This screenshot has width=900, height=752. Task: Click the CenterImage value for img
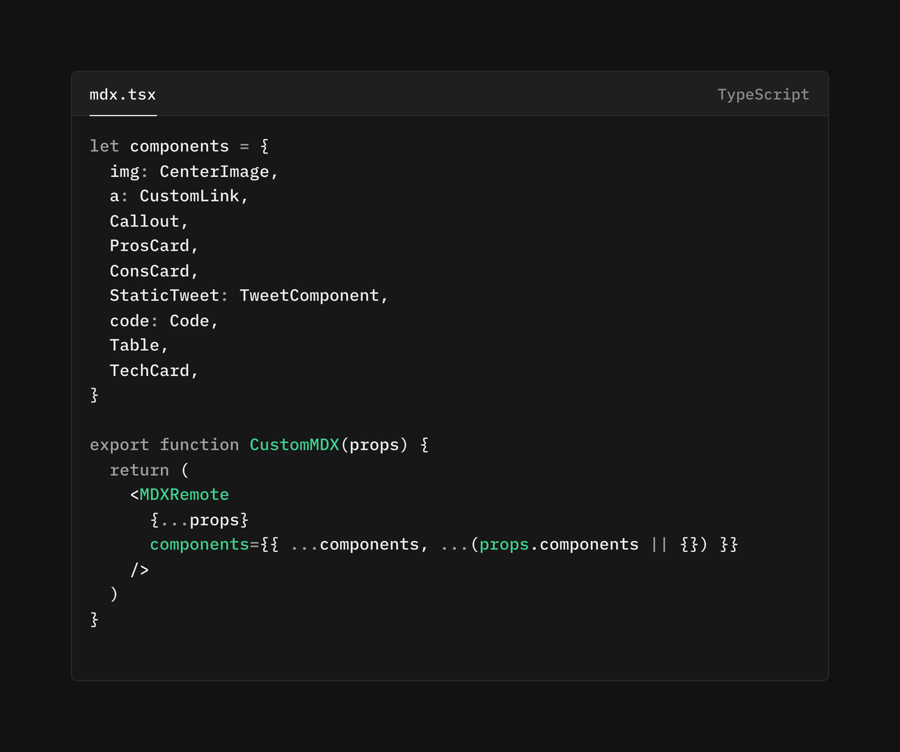pos(216,171)
